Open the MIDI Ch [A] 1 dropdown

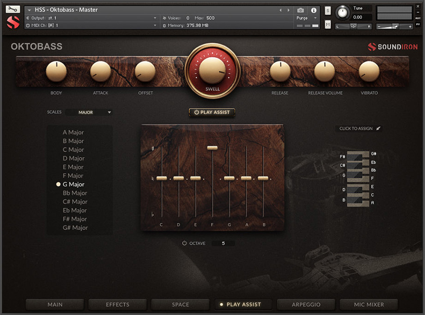click(x=91, y=25)
